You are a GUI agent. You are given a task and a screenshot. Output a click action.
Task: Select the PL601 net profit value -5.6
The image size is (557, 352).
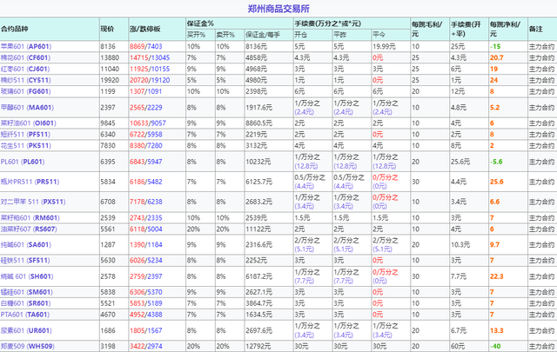[x=496, y=162]
